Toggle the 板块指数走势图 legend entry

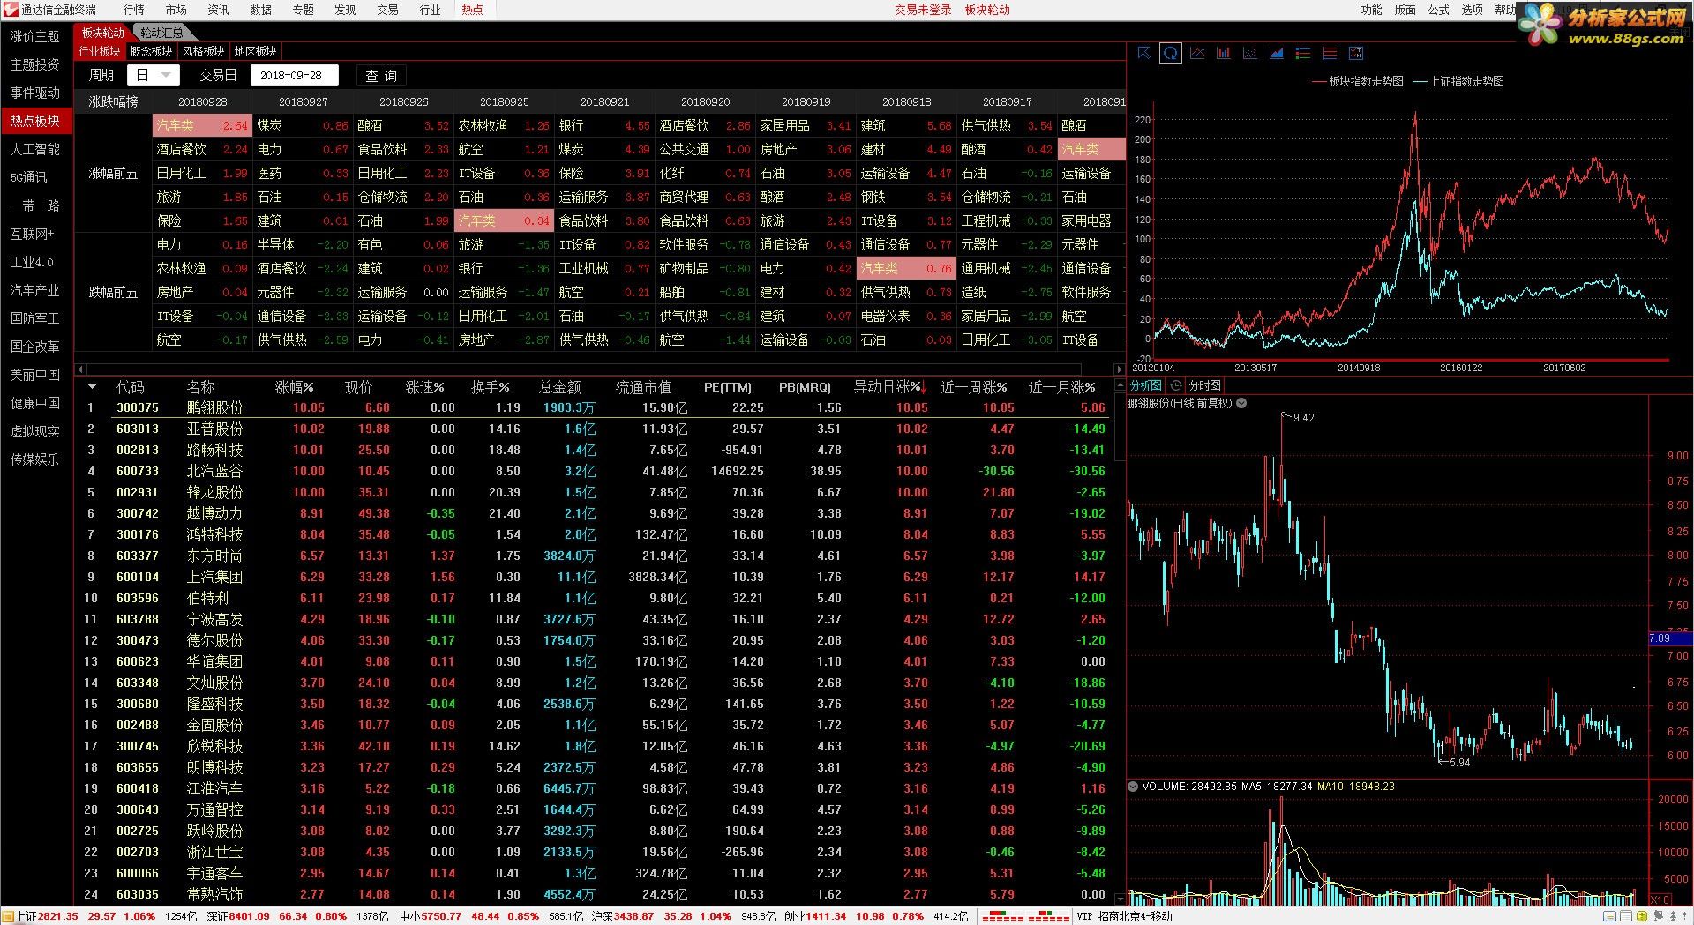pos(1357,81)
